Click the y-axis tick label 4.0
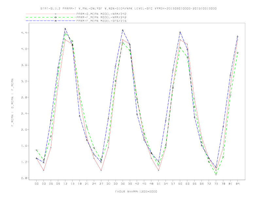This screenshot has height=200, width=259. pos(24,49)
